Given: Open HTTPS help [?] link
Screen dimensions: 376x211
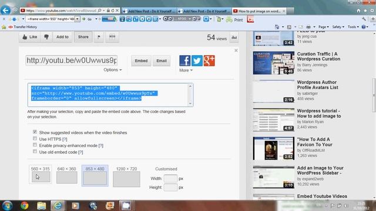Looking at the screenshot, I should click(x=65, y=139).
